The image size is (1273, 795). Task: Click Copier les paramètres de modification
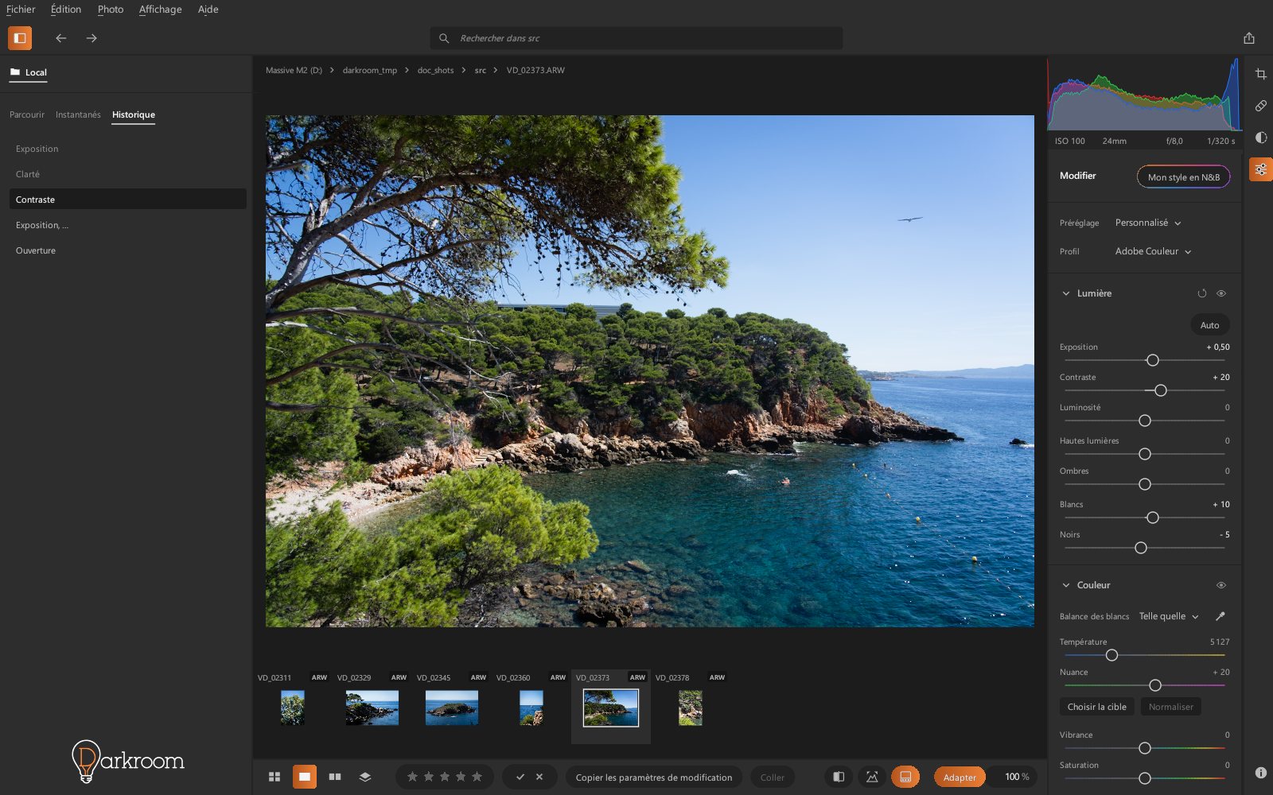tap(654, 778)
